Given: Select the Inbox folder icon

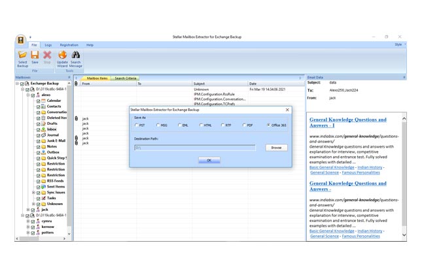Looking at the screenshot, I should 43,129.
